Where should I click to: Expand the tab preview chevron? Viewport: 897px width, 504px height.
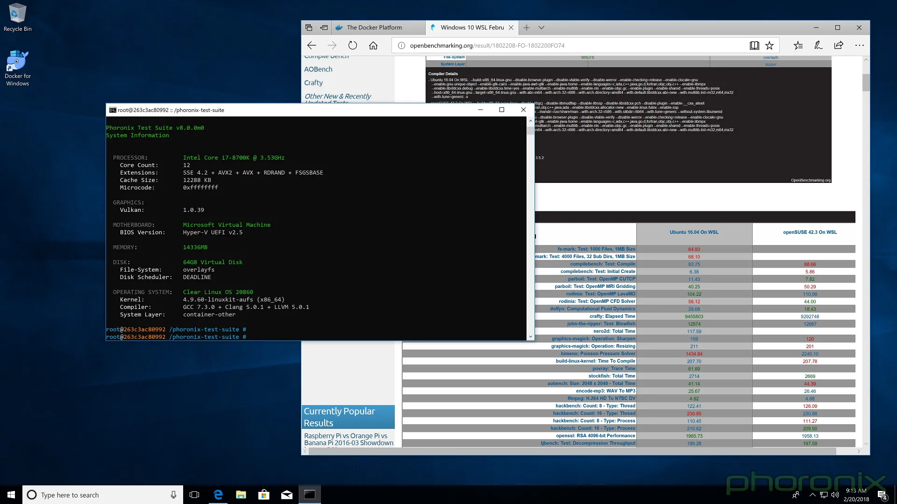541,28
